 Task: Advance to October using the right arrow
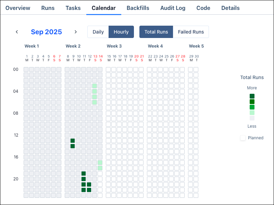76,31
